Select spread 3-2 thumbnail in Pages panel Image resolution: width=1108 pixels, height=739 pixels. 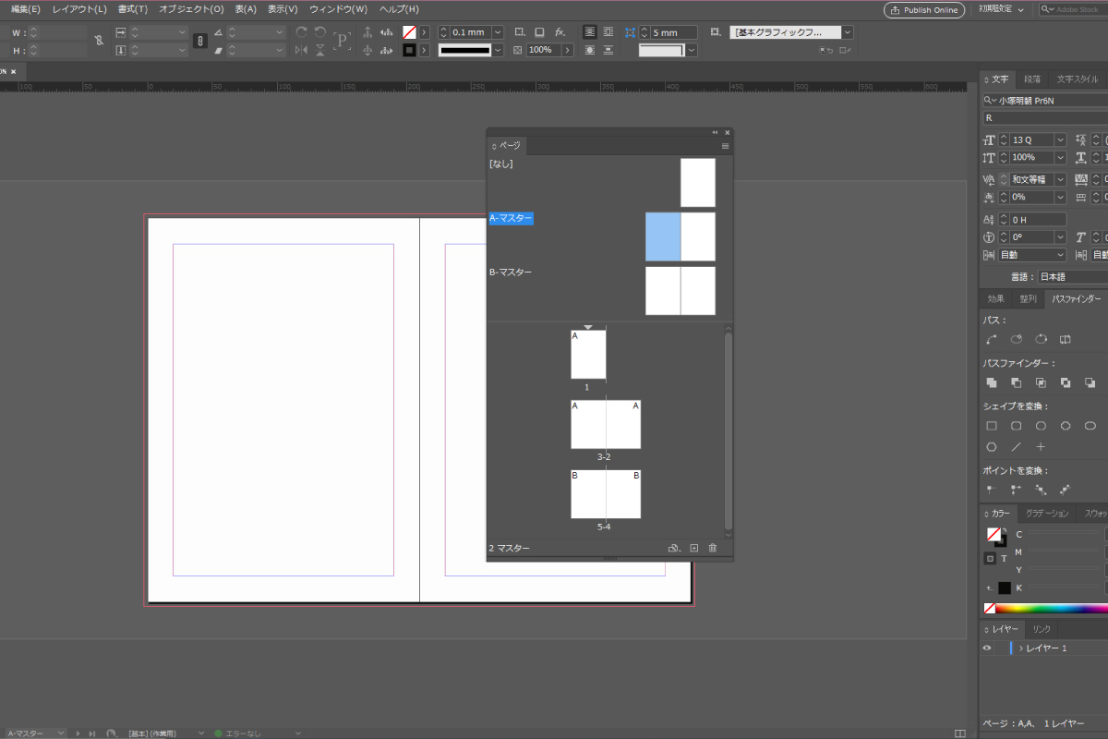606,425
